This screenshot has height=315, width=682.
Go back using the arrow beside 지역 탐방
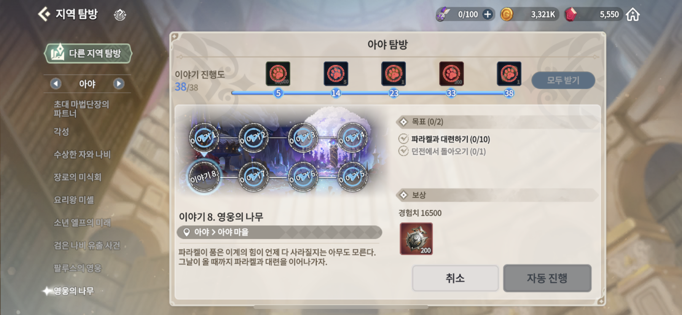44,14
